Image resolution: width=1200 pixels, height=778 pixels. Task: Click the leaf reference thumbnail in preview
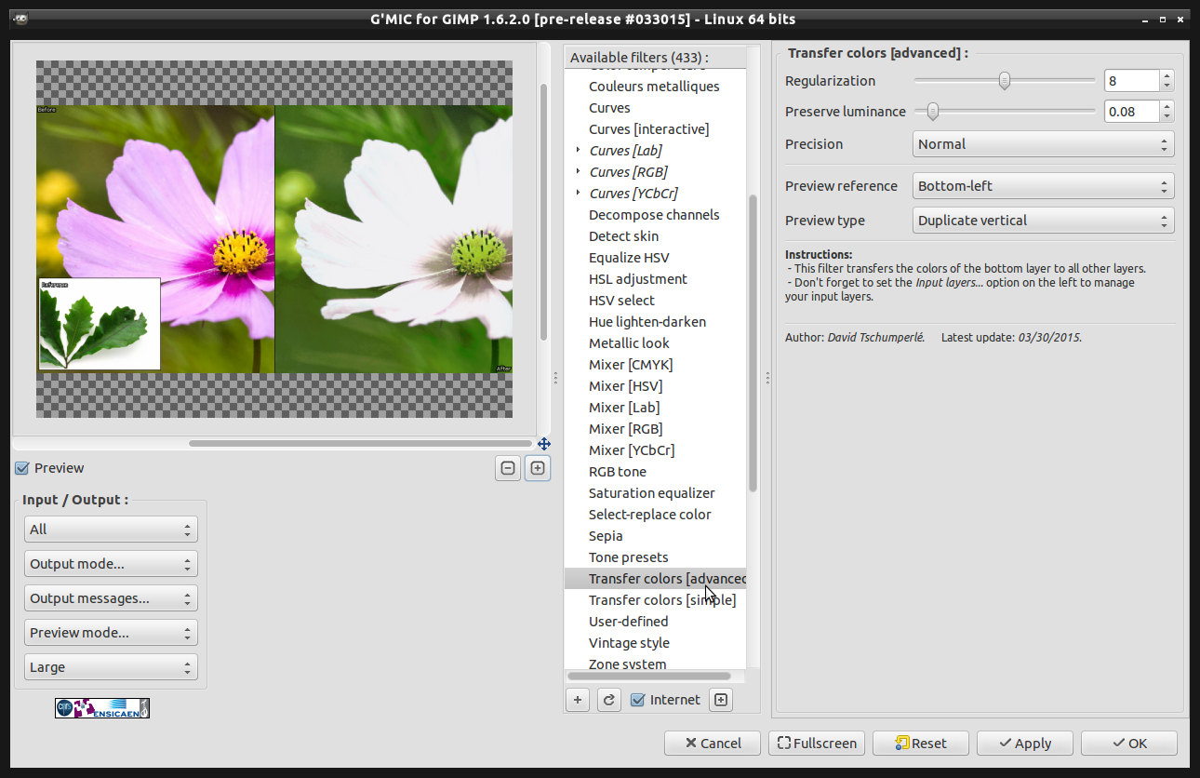pyautogui.click(x=100, y=324)
